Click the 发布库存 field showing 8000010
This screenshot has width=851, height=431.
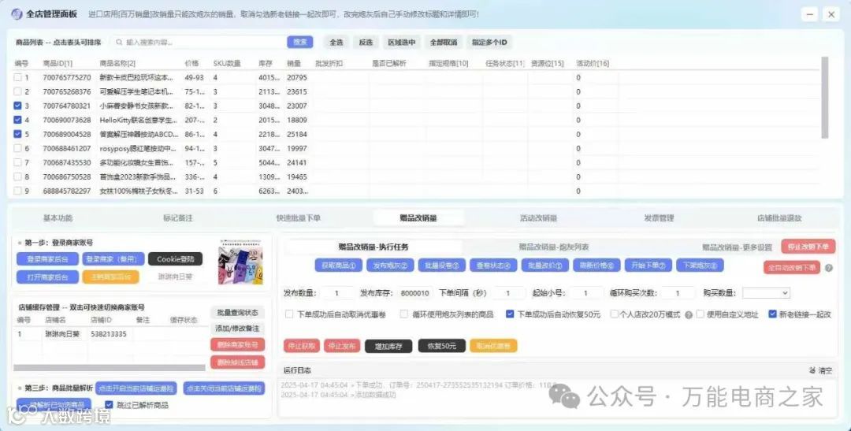click(x=414, y=293)
